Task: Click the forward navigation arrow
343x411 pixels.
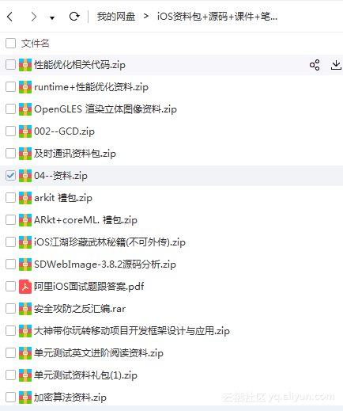Action: (x=33, y=17)
